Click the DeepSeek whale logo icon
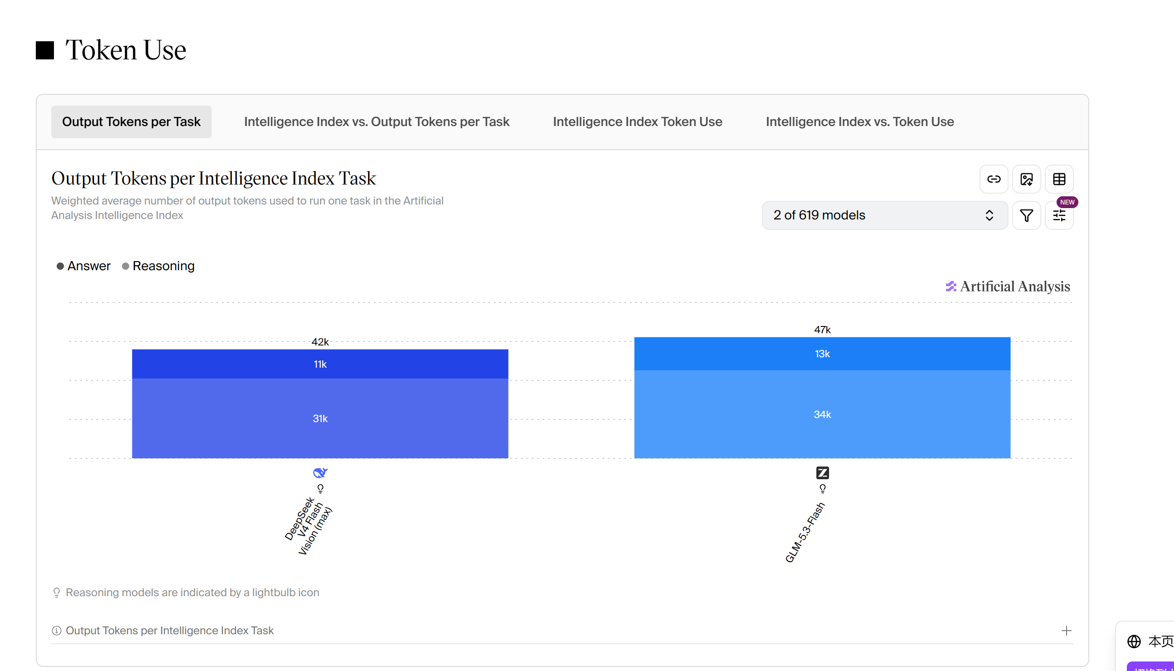This screenshot has width=1174, height=671. point(320,472)
